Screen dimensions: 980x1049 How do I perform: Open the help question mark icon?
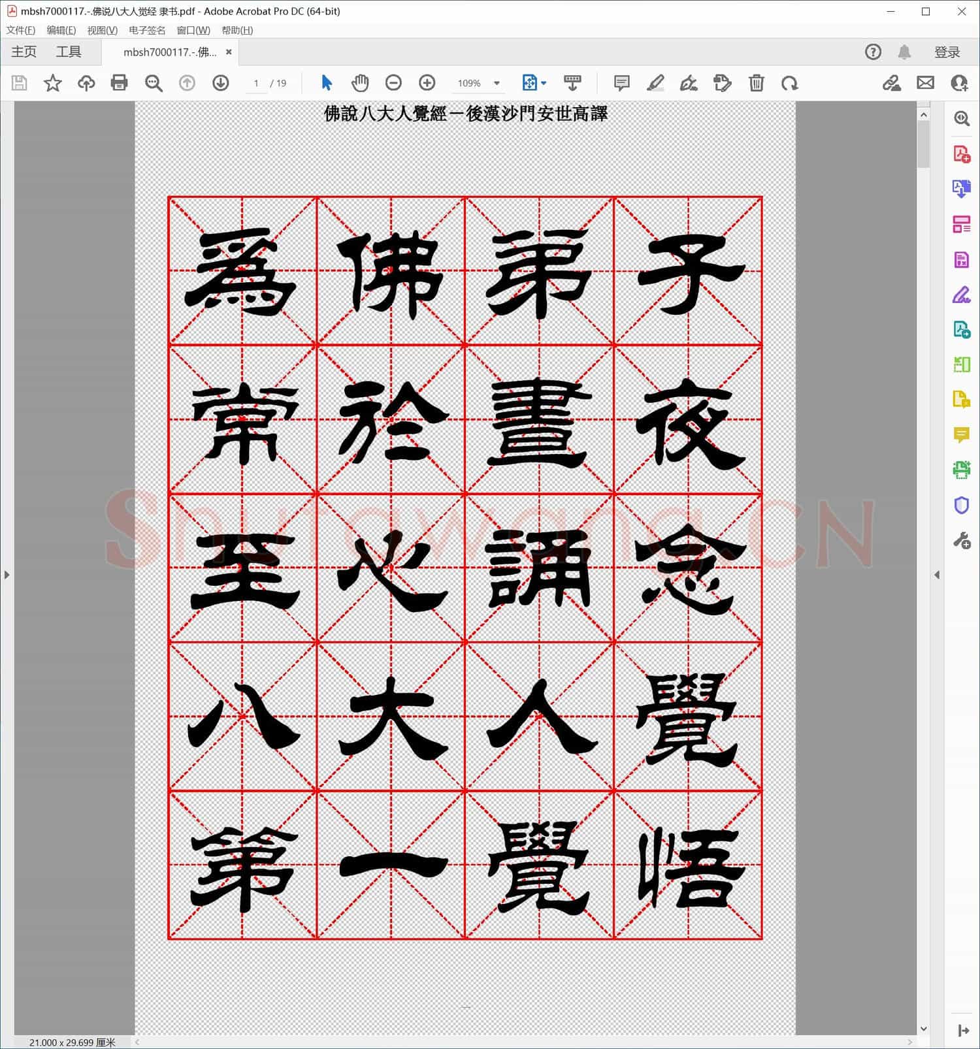[x=873, y=52]
